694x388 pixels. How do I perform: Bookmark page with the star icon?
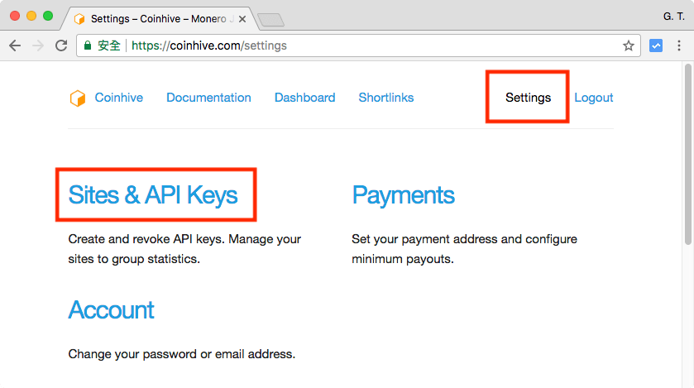(629, 46)
